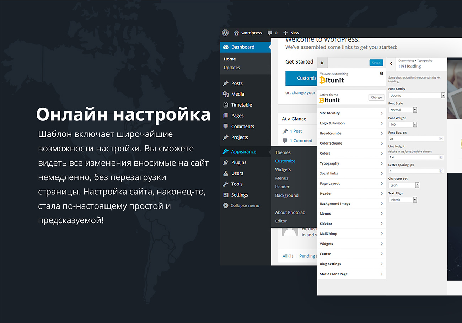Close the customizer with the X button

coord(322,63)
